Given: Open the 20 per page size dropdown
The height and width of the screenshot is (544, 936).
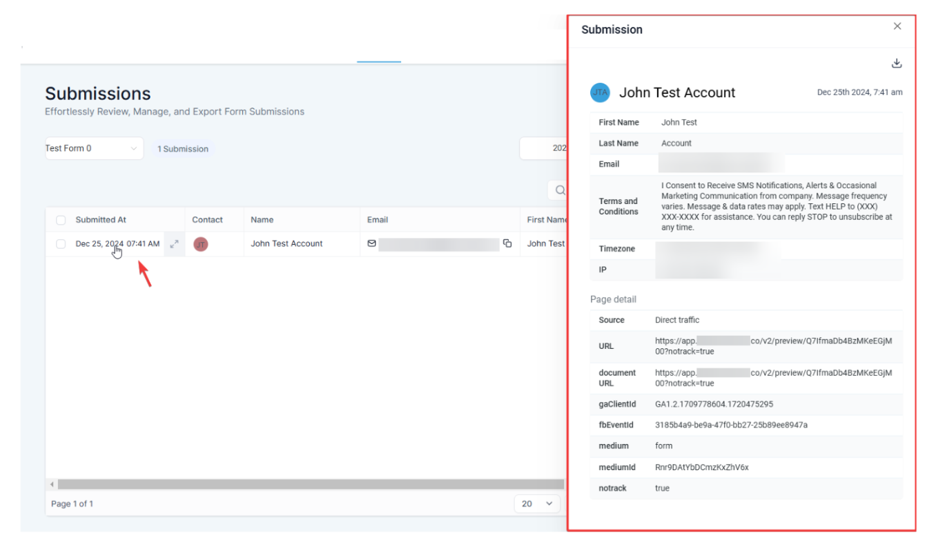Looking at the screenshot, I should point(537,504).
